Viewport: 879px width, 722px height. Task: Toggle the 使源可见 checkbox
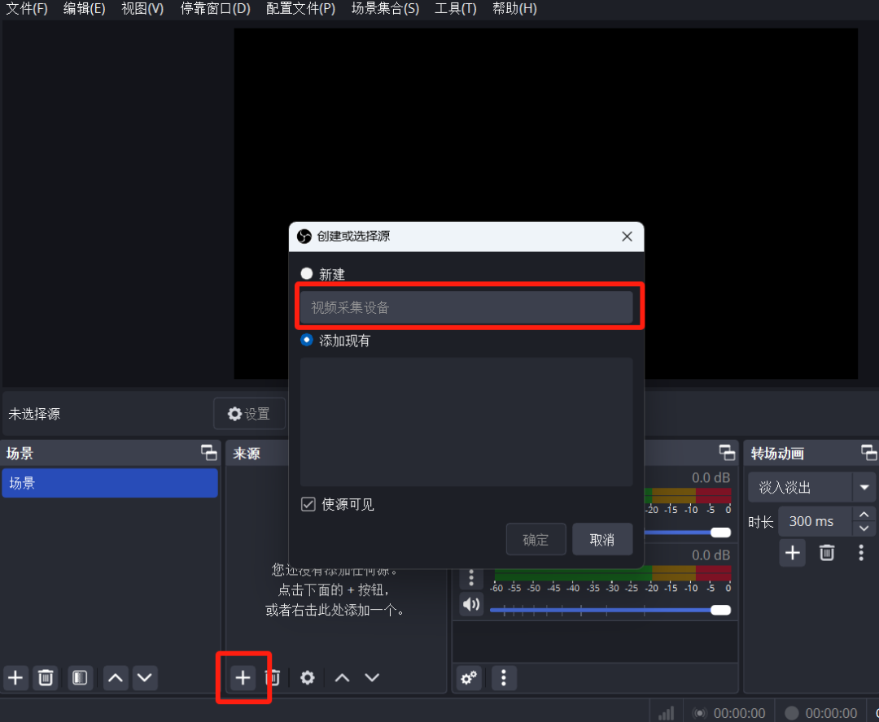pos(308,504)
